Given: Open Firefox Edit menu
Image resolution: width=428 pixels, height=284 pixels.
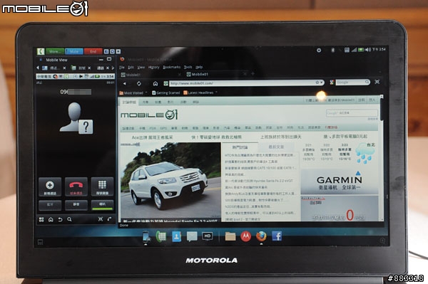Looking at the screenshot, I should click(131, 67).
